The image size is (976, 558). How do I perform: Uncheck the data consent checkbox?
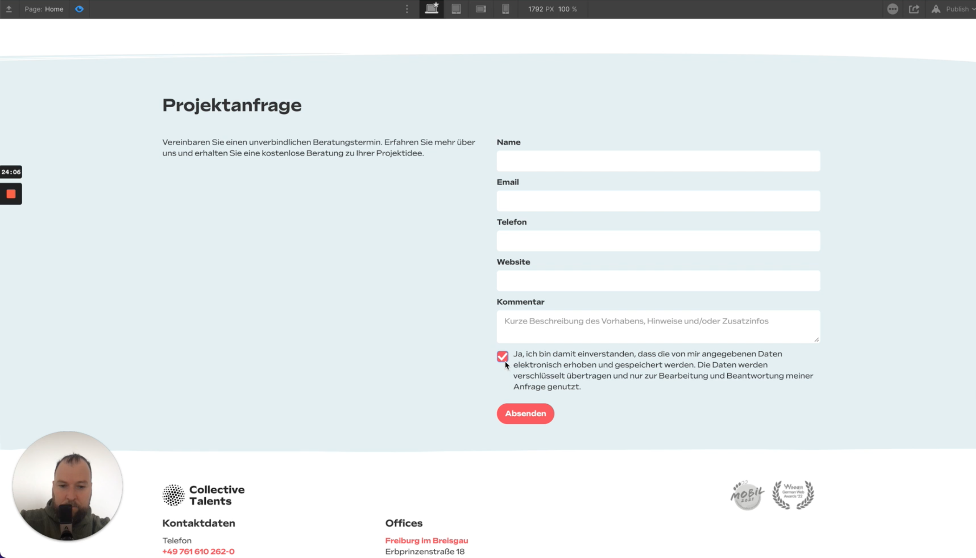pos(502,356)
